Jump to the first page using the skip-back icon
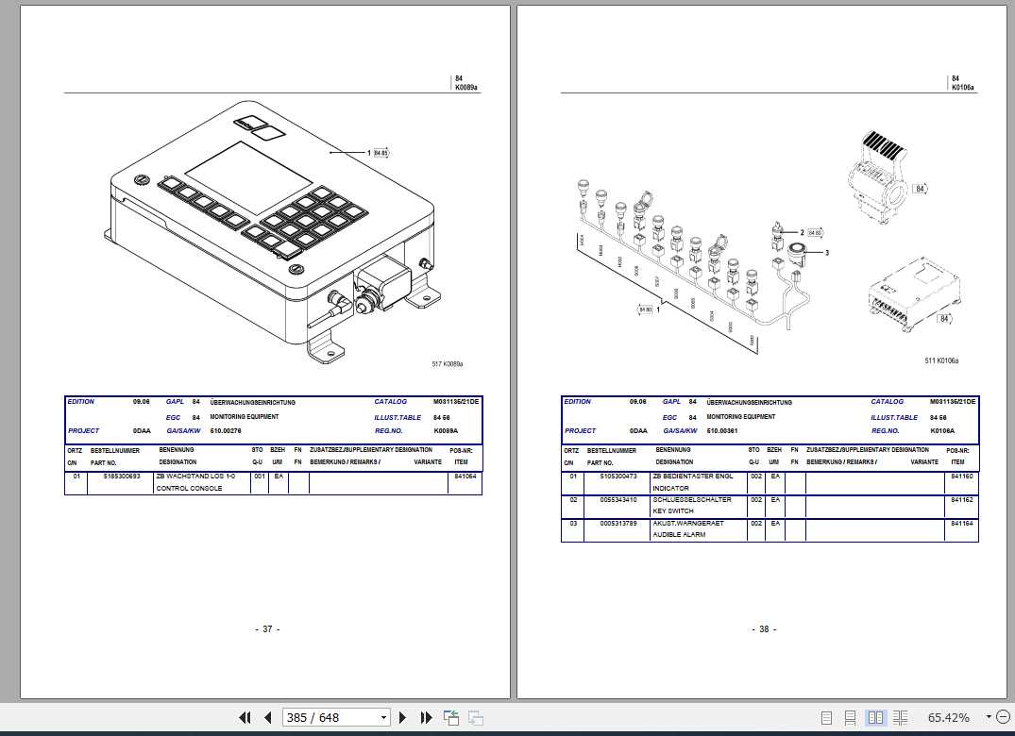 tap(245, 717)
